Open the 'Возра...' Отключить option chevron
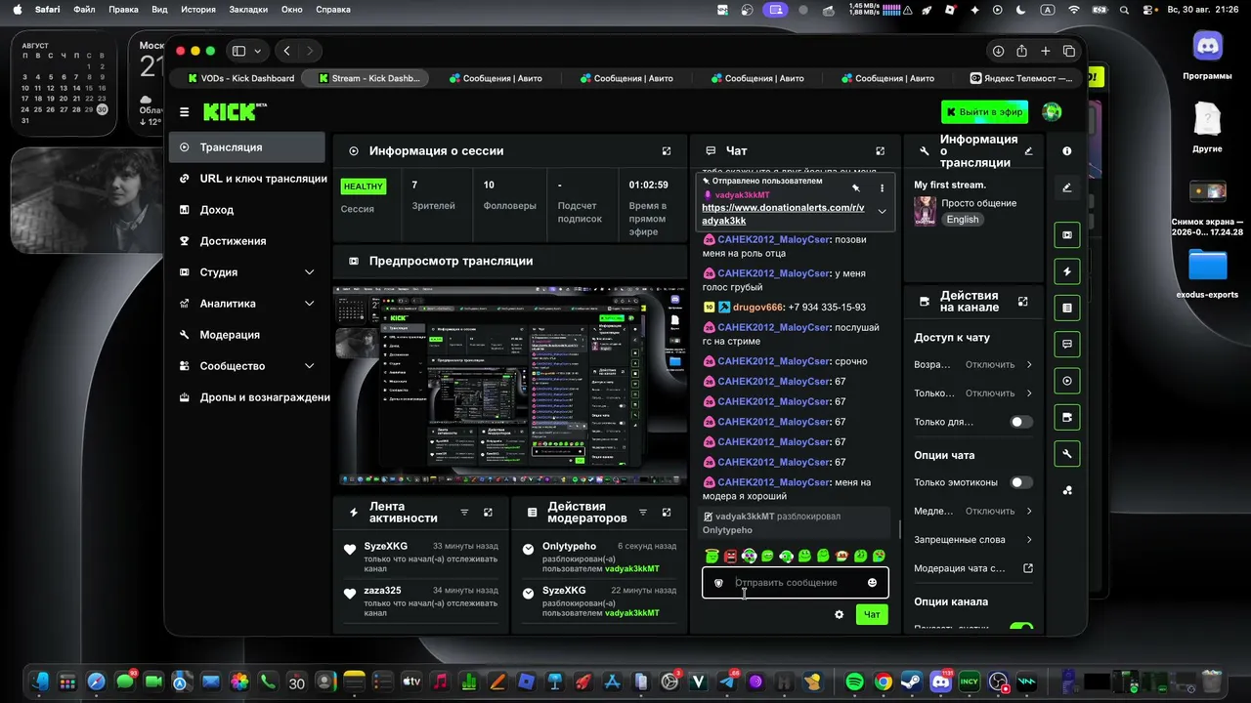The width and height of the screenshot is (1251, 703). (1029, 364)
